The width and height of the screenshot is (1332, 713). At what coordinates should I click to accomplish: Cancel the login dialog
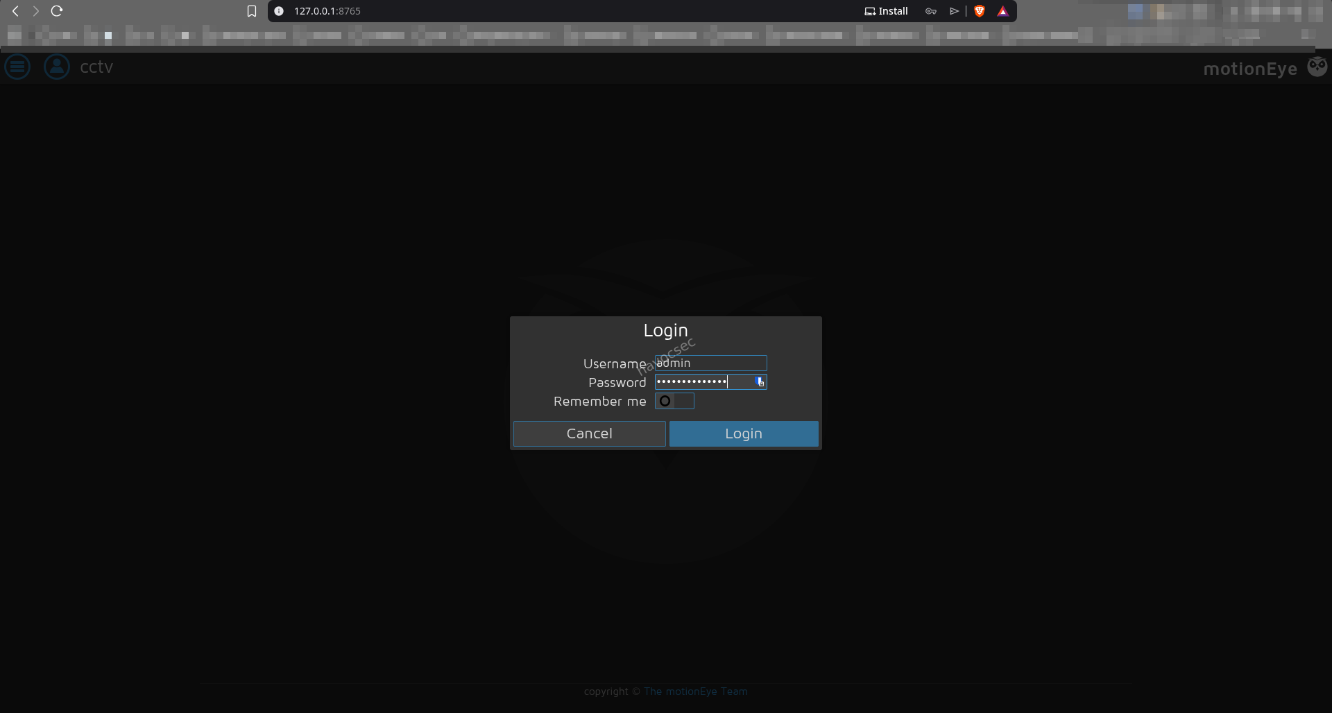coord(589,433)
